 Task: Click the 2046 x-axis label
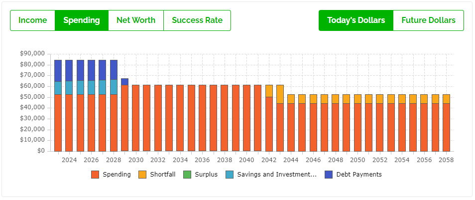click(x=313, y=160)
